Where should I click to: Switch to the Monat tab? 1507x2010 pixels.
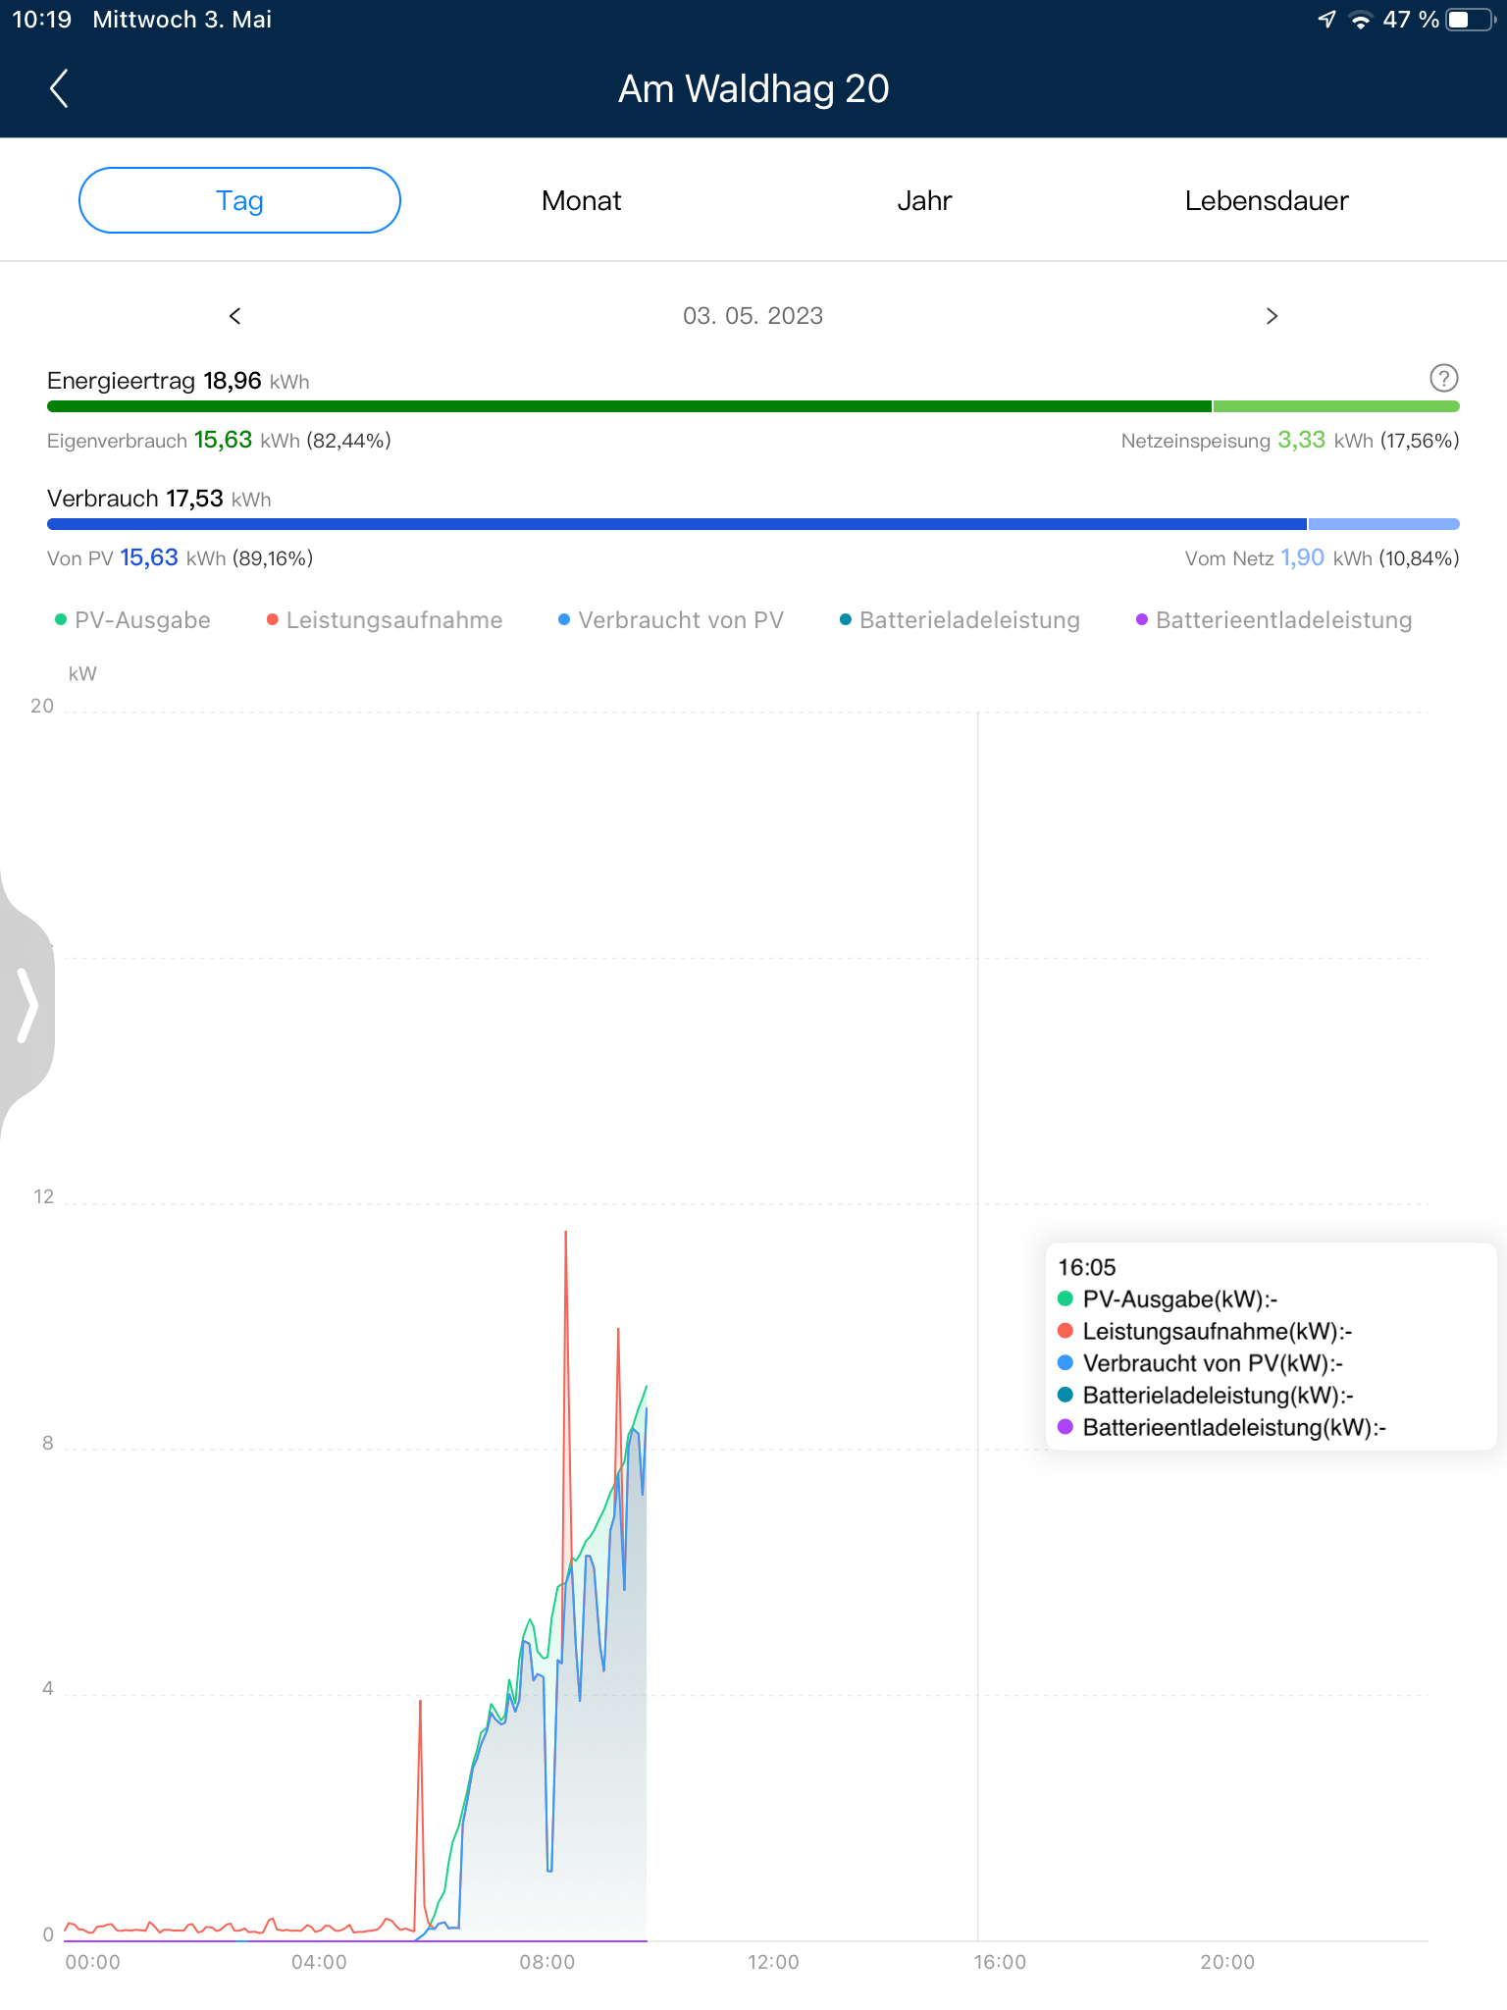click(x=581, y=200)
